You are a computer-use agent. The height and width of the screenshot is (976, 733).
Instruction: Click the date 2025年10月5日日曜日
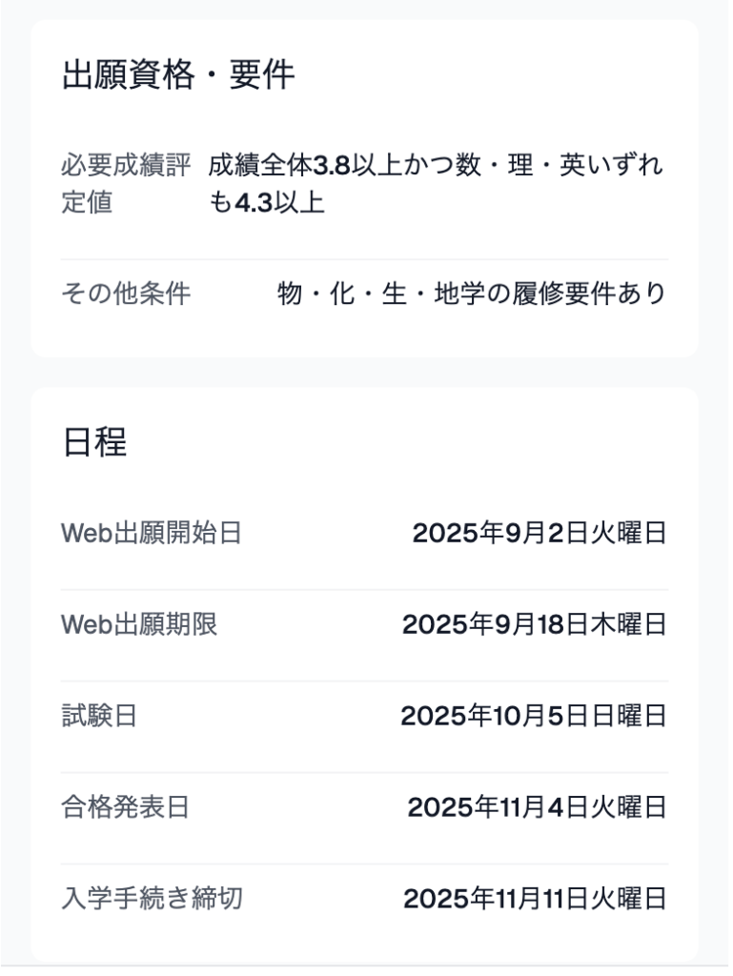pyautogui.click(x=534, y=717)
